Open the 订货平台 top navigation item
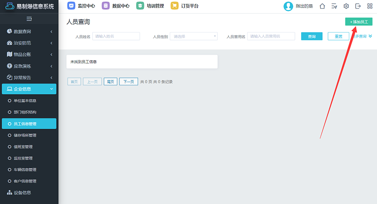The image size is (377, 204). click(185, 6)
